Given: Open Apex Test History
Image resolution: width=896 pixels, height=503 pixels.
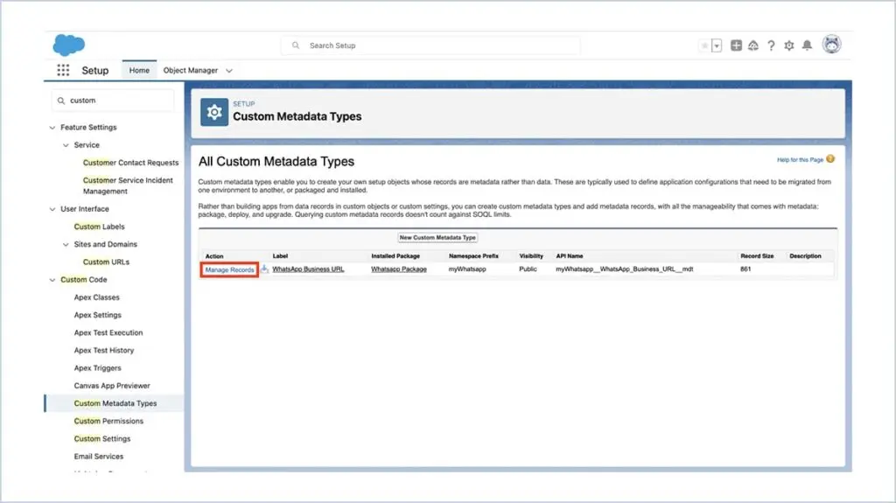Looking at the screenshot, I should click(x=104, y=351).
